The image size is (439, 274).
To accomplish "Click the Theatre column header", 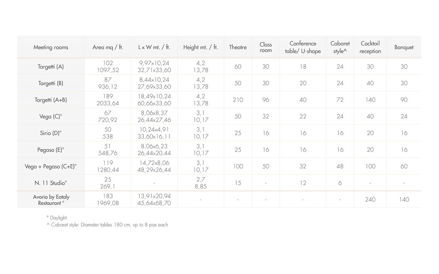I will (238, 47).
